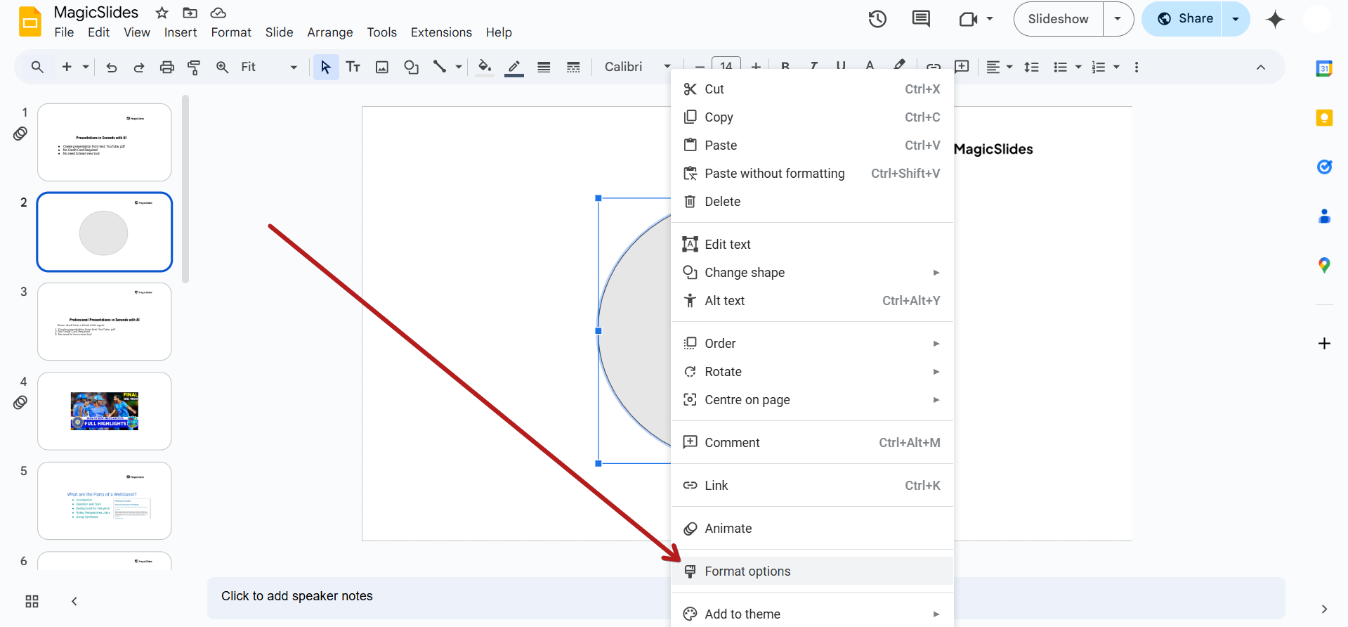Open the Calibri font dropdown

638,67
